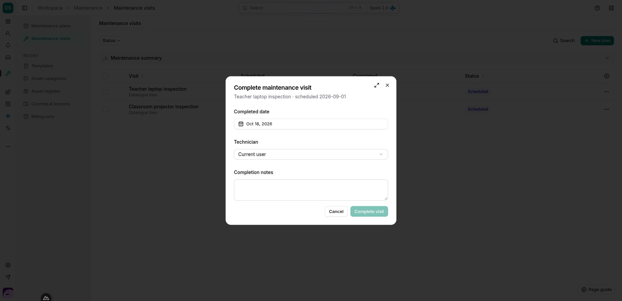
Task: Open the dashboard grid icon in left rail
Action: [x=8, y=21]
